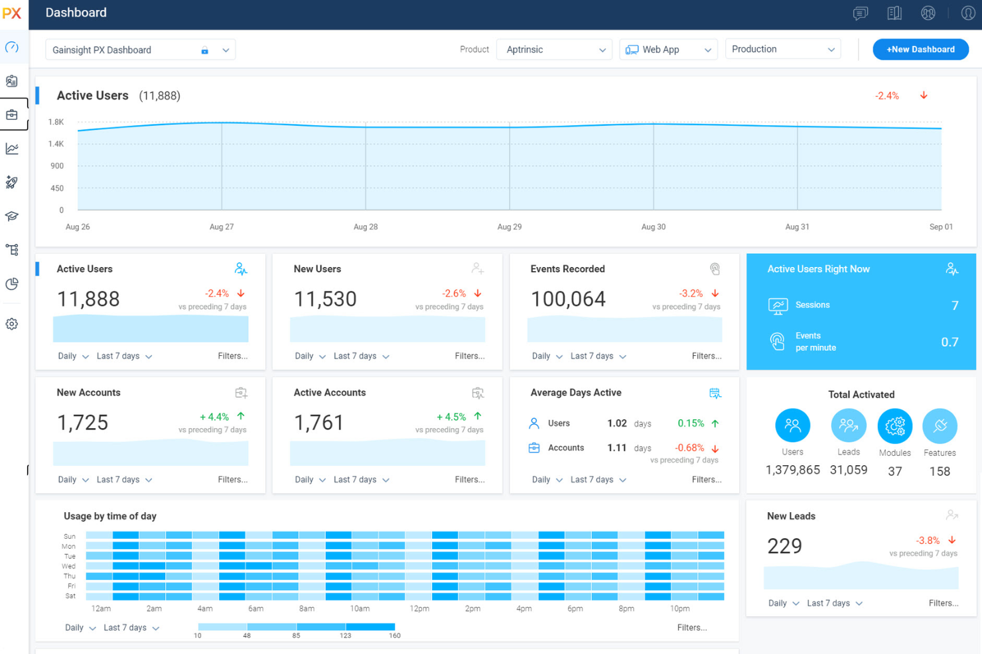Viewport: 982px width, 654px height.
Task: Click the usage heatmap intensity scale legend
Action: pos(295,627)
